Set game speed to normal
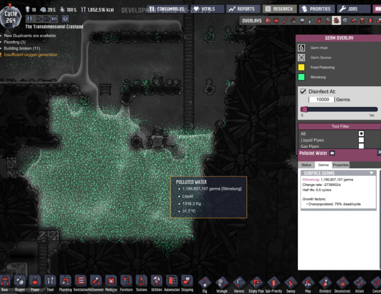Image resolution: width=381 pixels, height=294 pixels. pyautogui.click(x=39, y=19)
